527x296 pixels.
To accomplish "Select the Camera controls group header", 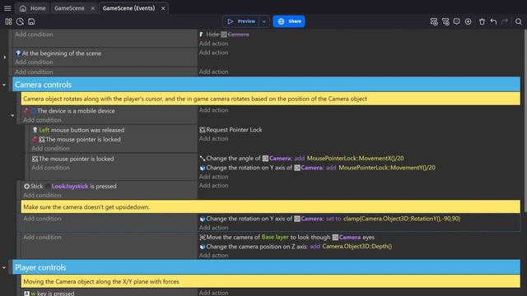I will 267,85.
